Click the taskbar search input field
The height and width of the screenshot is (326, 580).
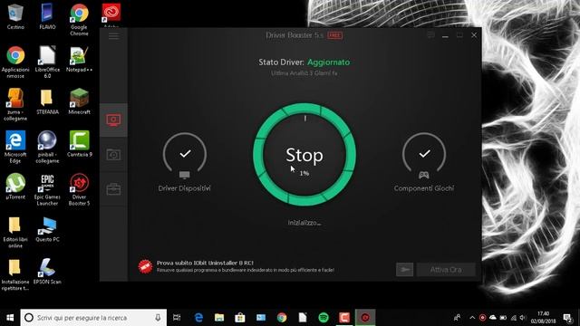tap(93, 318)
